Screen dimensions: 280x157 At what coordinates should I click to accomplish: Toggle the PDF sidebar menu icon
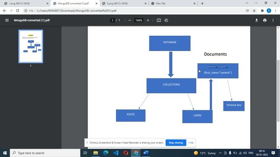coord(7,20)
